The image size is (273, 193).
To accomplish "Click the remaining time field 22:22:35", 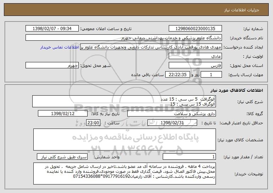I will pyautogui.click(x=177, y=75).
